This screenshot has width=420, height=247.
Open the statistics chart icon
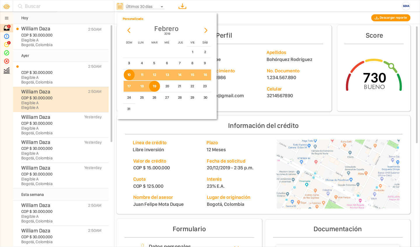(x=6, y=70)
